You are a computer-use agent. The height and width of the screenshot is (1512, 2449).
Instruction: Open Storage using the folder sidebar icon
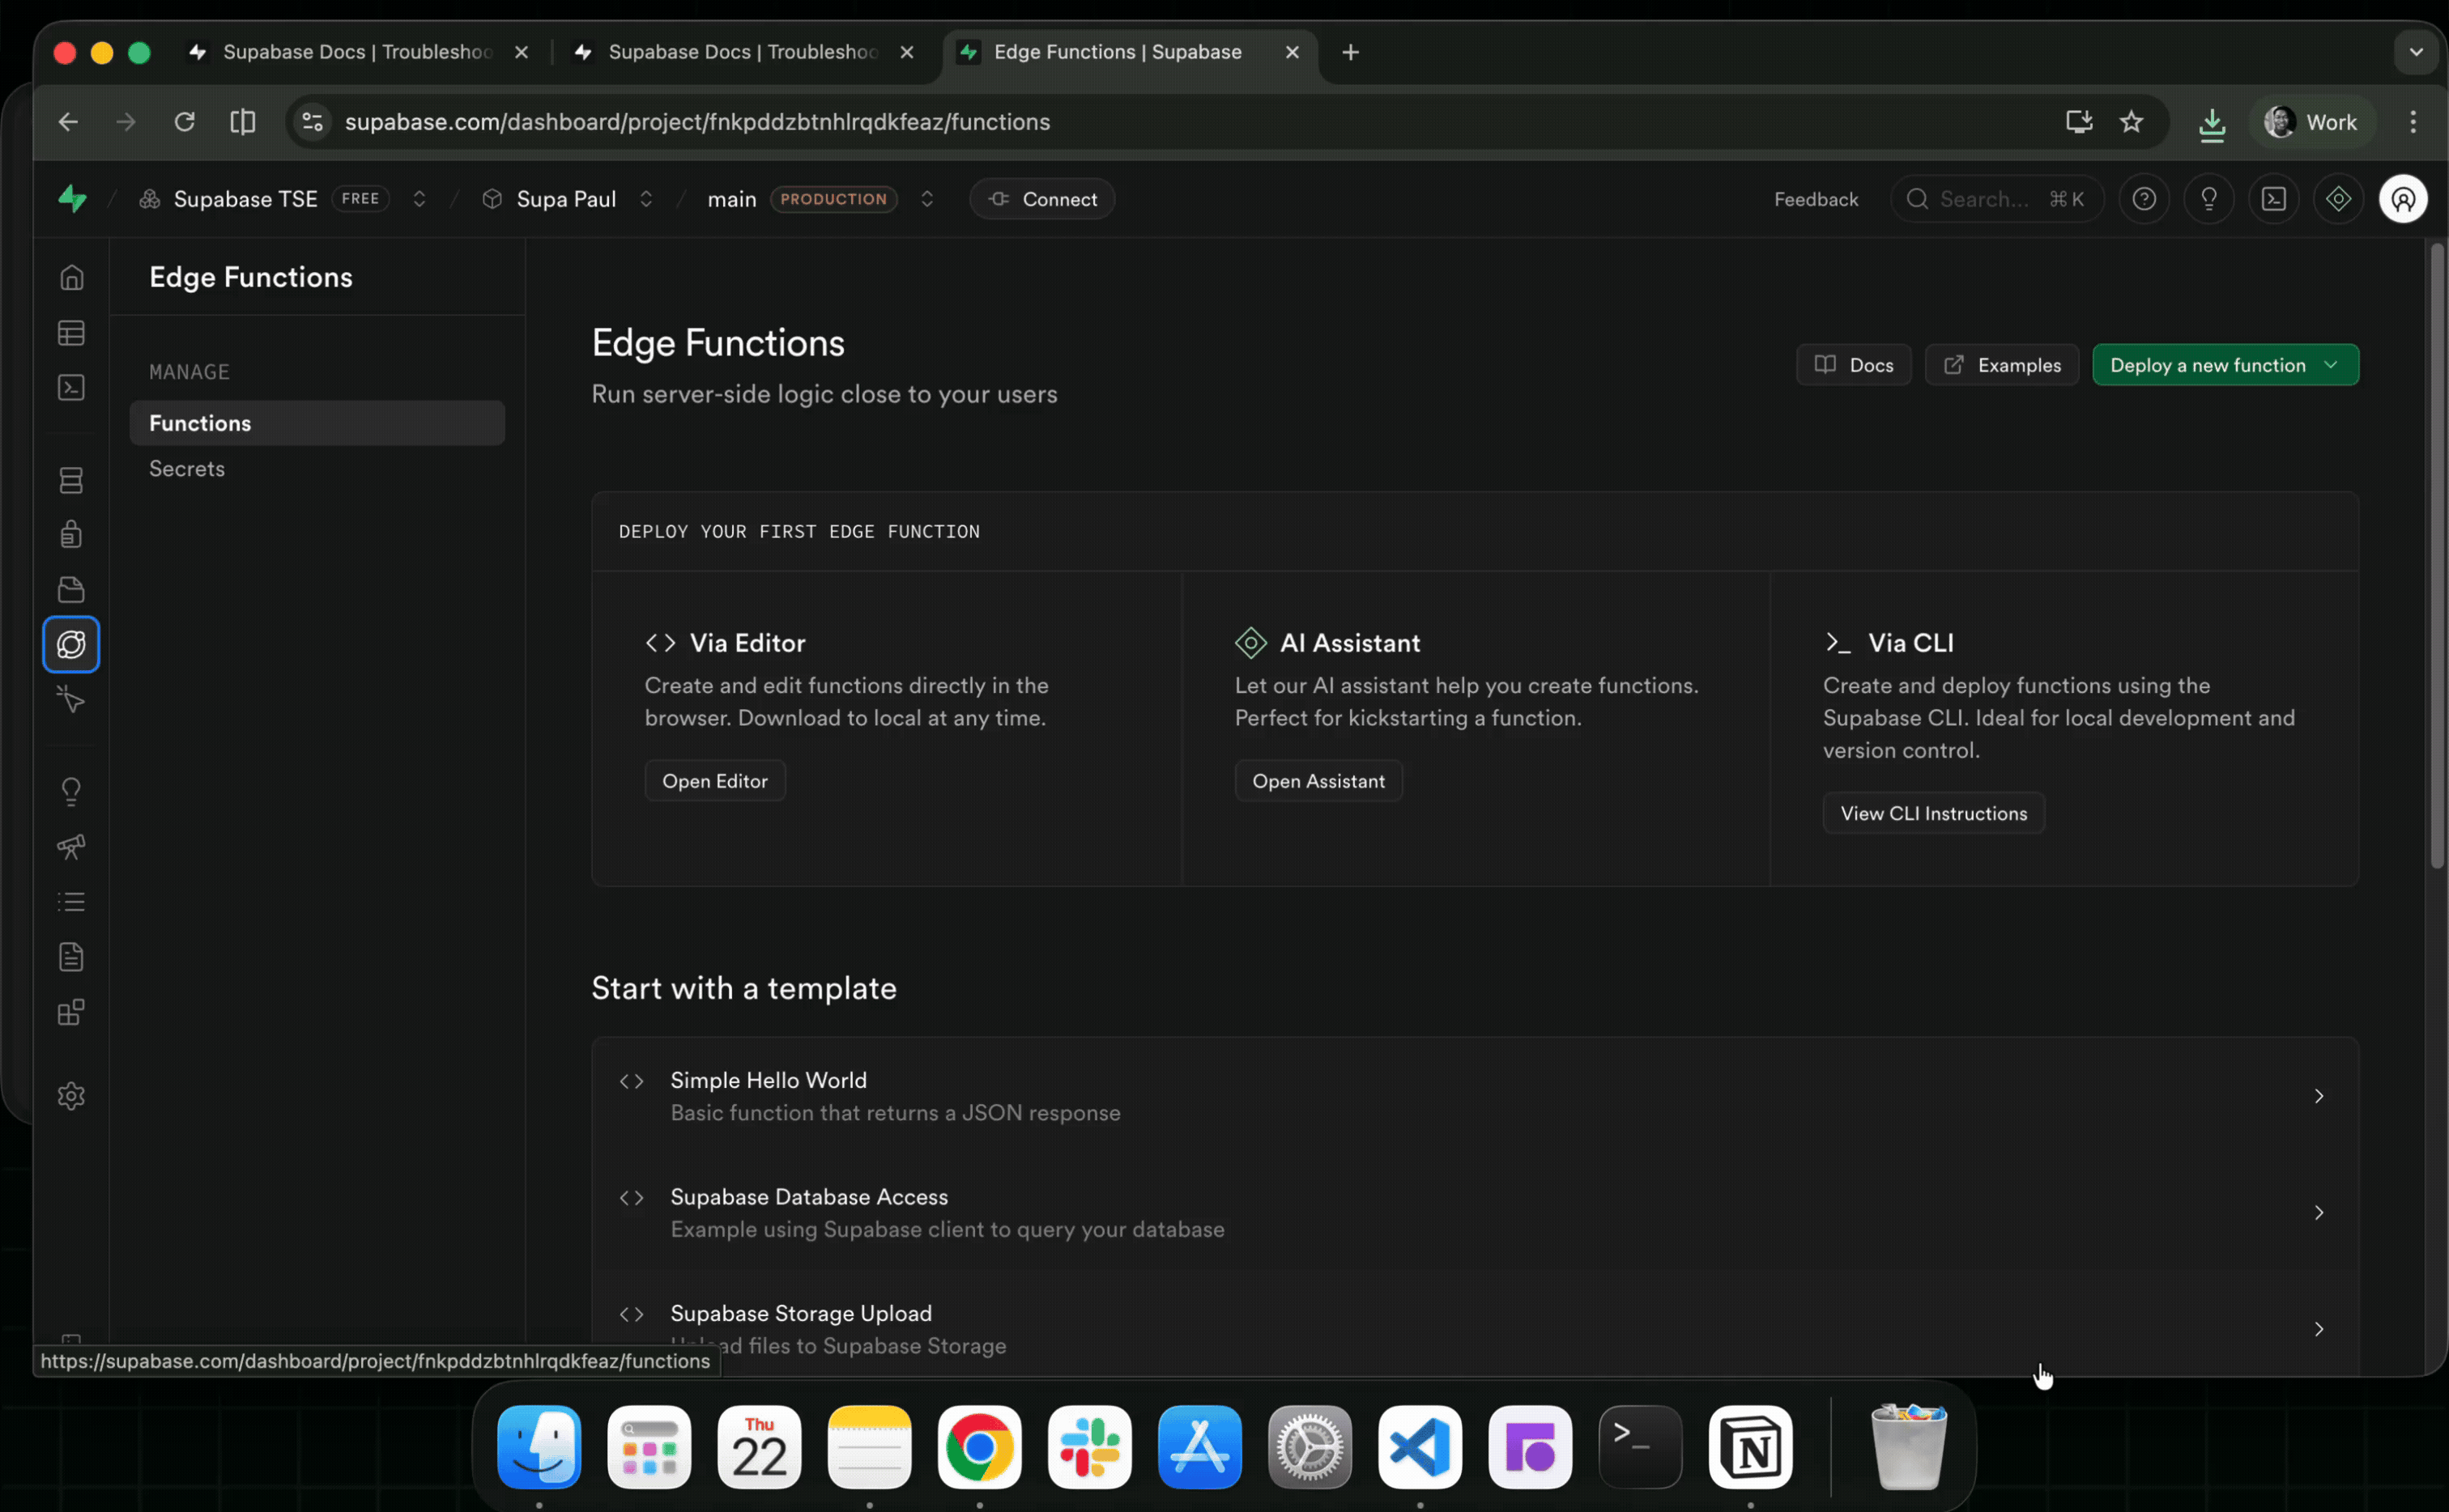(x=71, y=589)
